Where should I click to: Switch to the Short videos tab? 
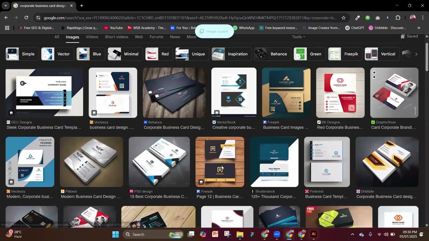coord(117,37)
